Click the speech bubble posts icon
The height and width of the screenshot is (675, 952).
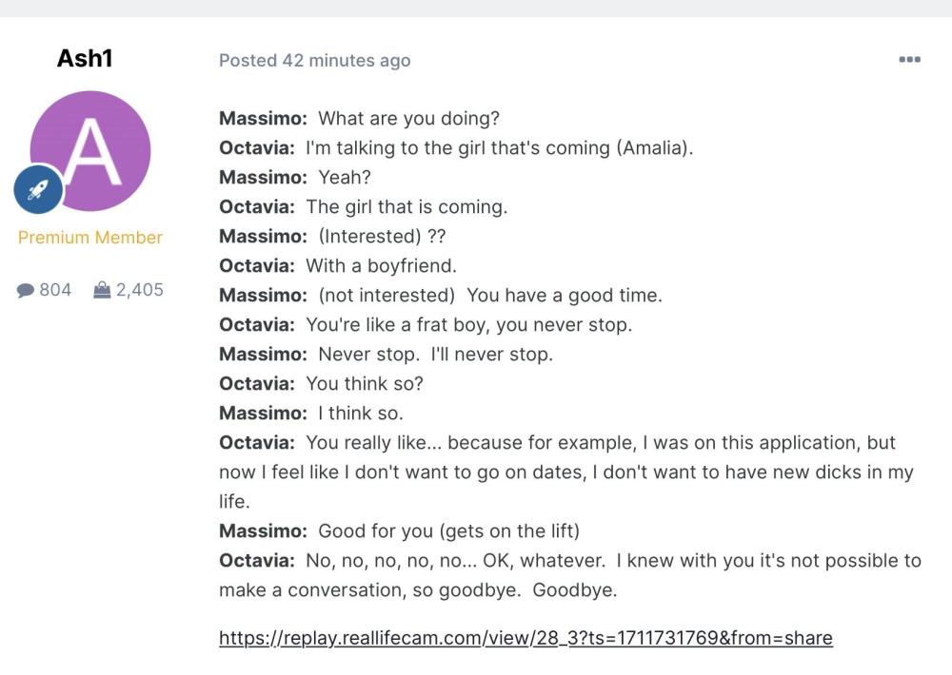tap(26, 290)
